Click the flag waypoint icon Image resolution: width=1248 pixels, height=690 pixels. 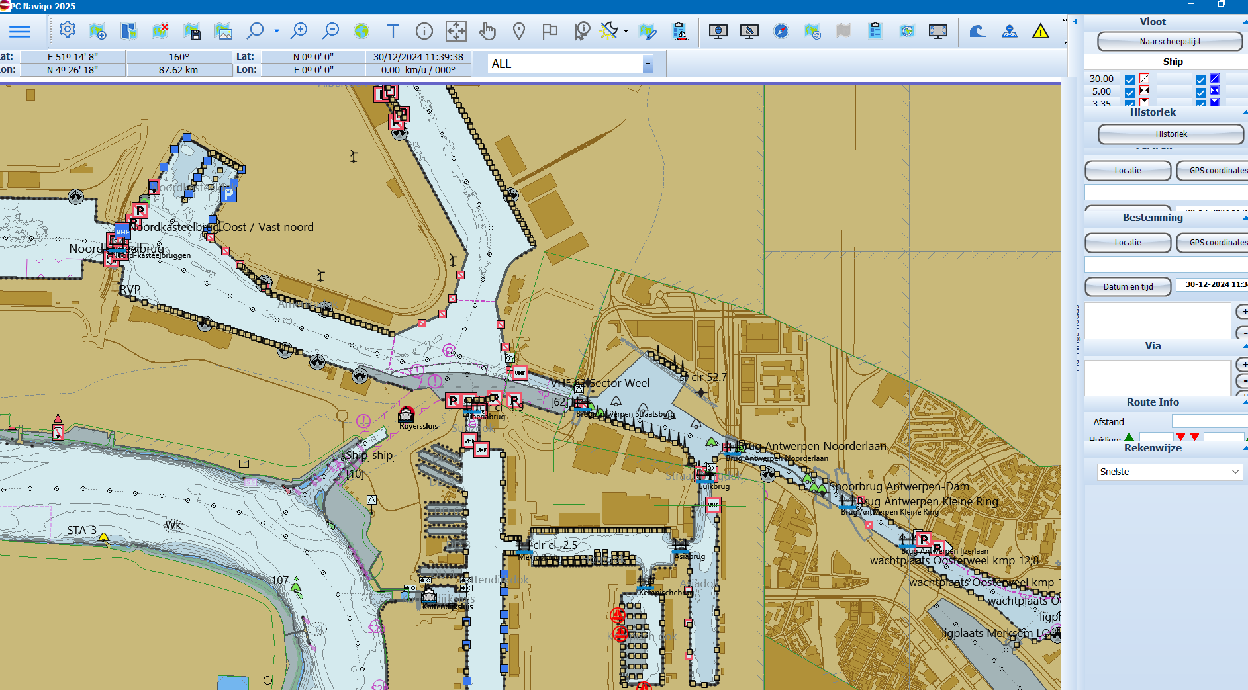(550, 31)
